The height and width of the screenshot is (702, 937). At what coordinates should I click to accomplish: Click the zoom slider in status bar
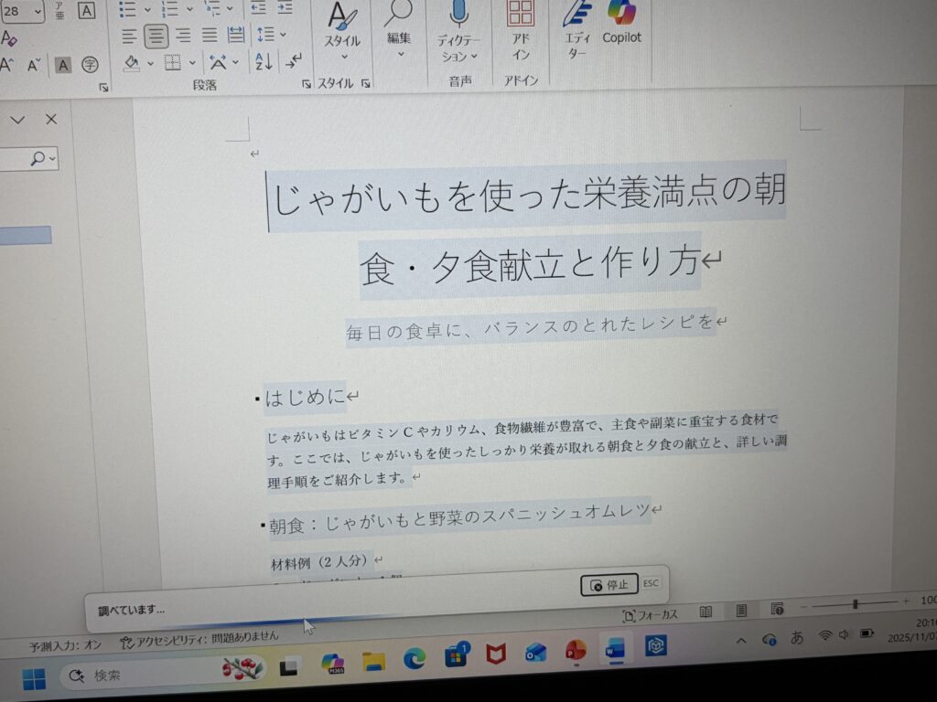tap(855, 604)
